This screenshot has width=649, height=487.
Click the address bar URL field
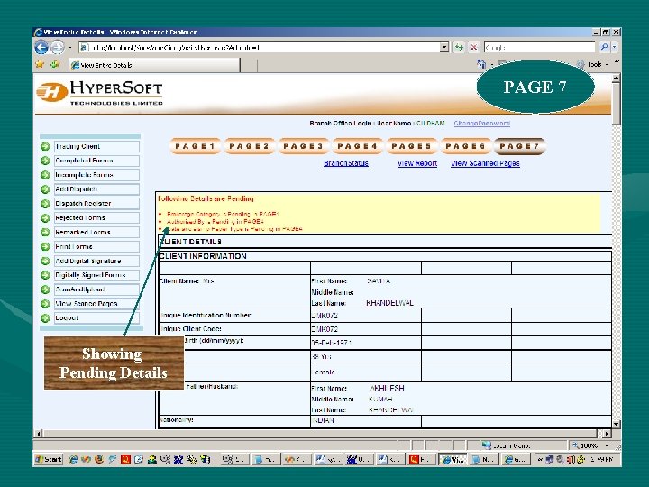(x=260, y=47)
